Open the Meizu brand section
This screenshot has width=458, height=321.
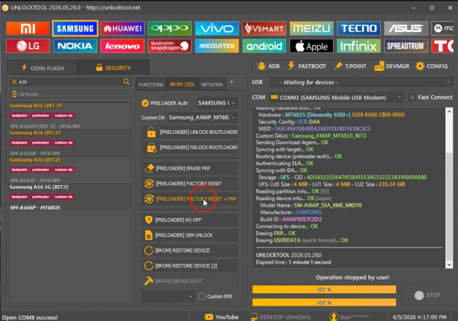[x=311, y=28]
